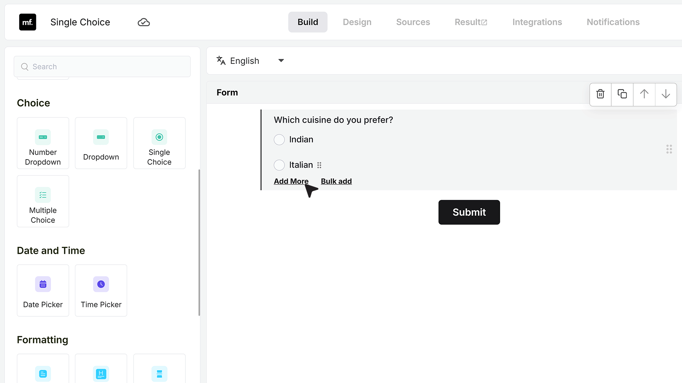This screenshot has height=383, width=682.
Task: Focus the Search elements field
Action: (102, 67)
